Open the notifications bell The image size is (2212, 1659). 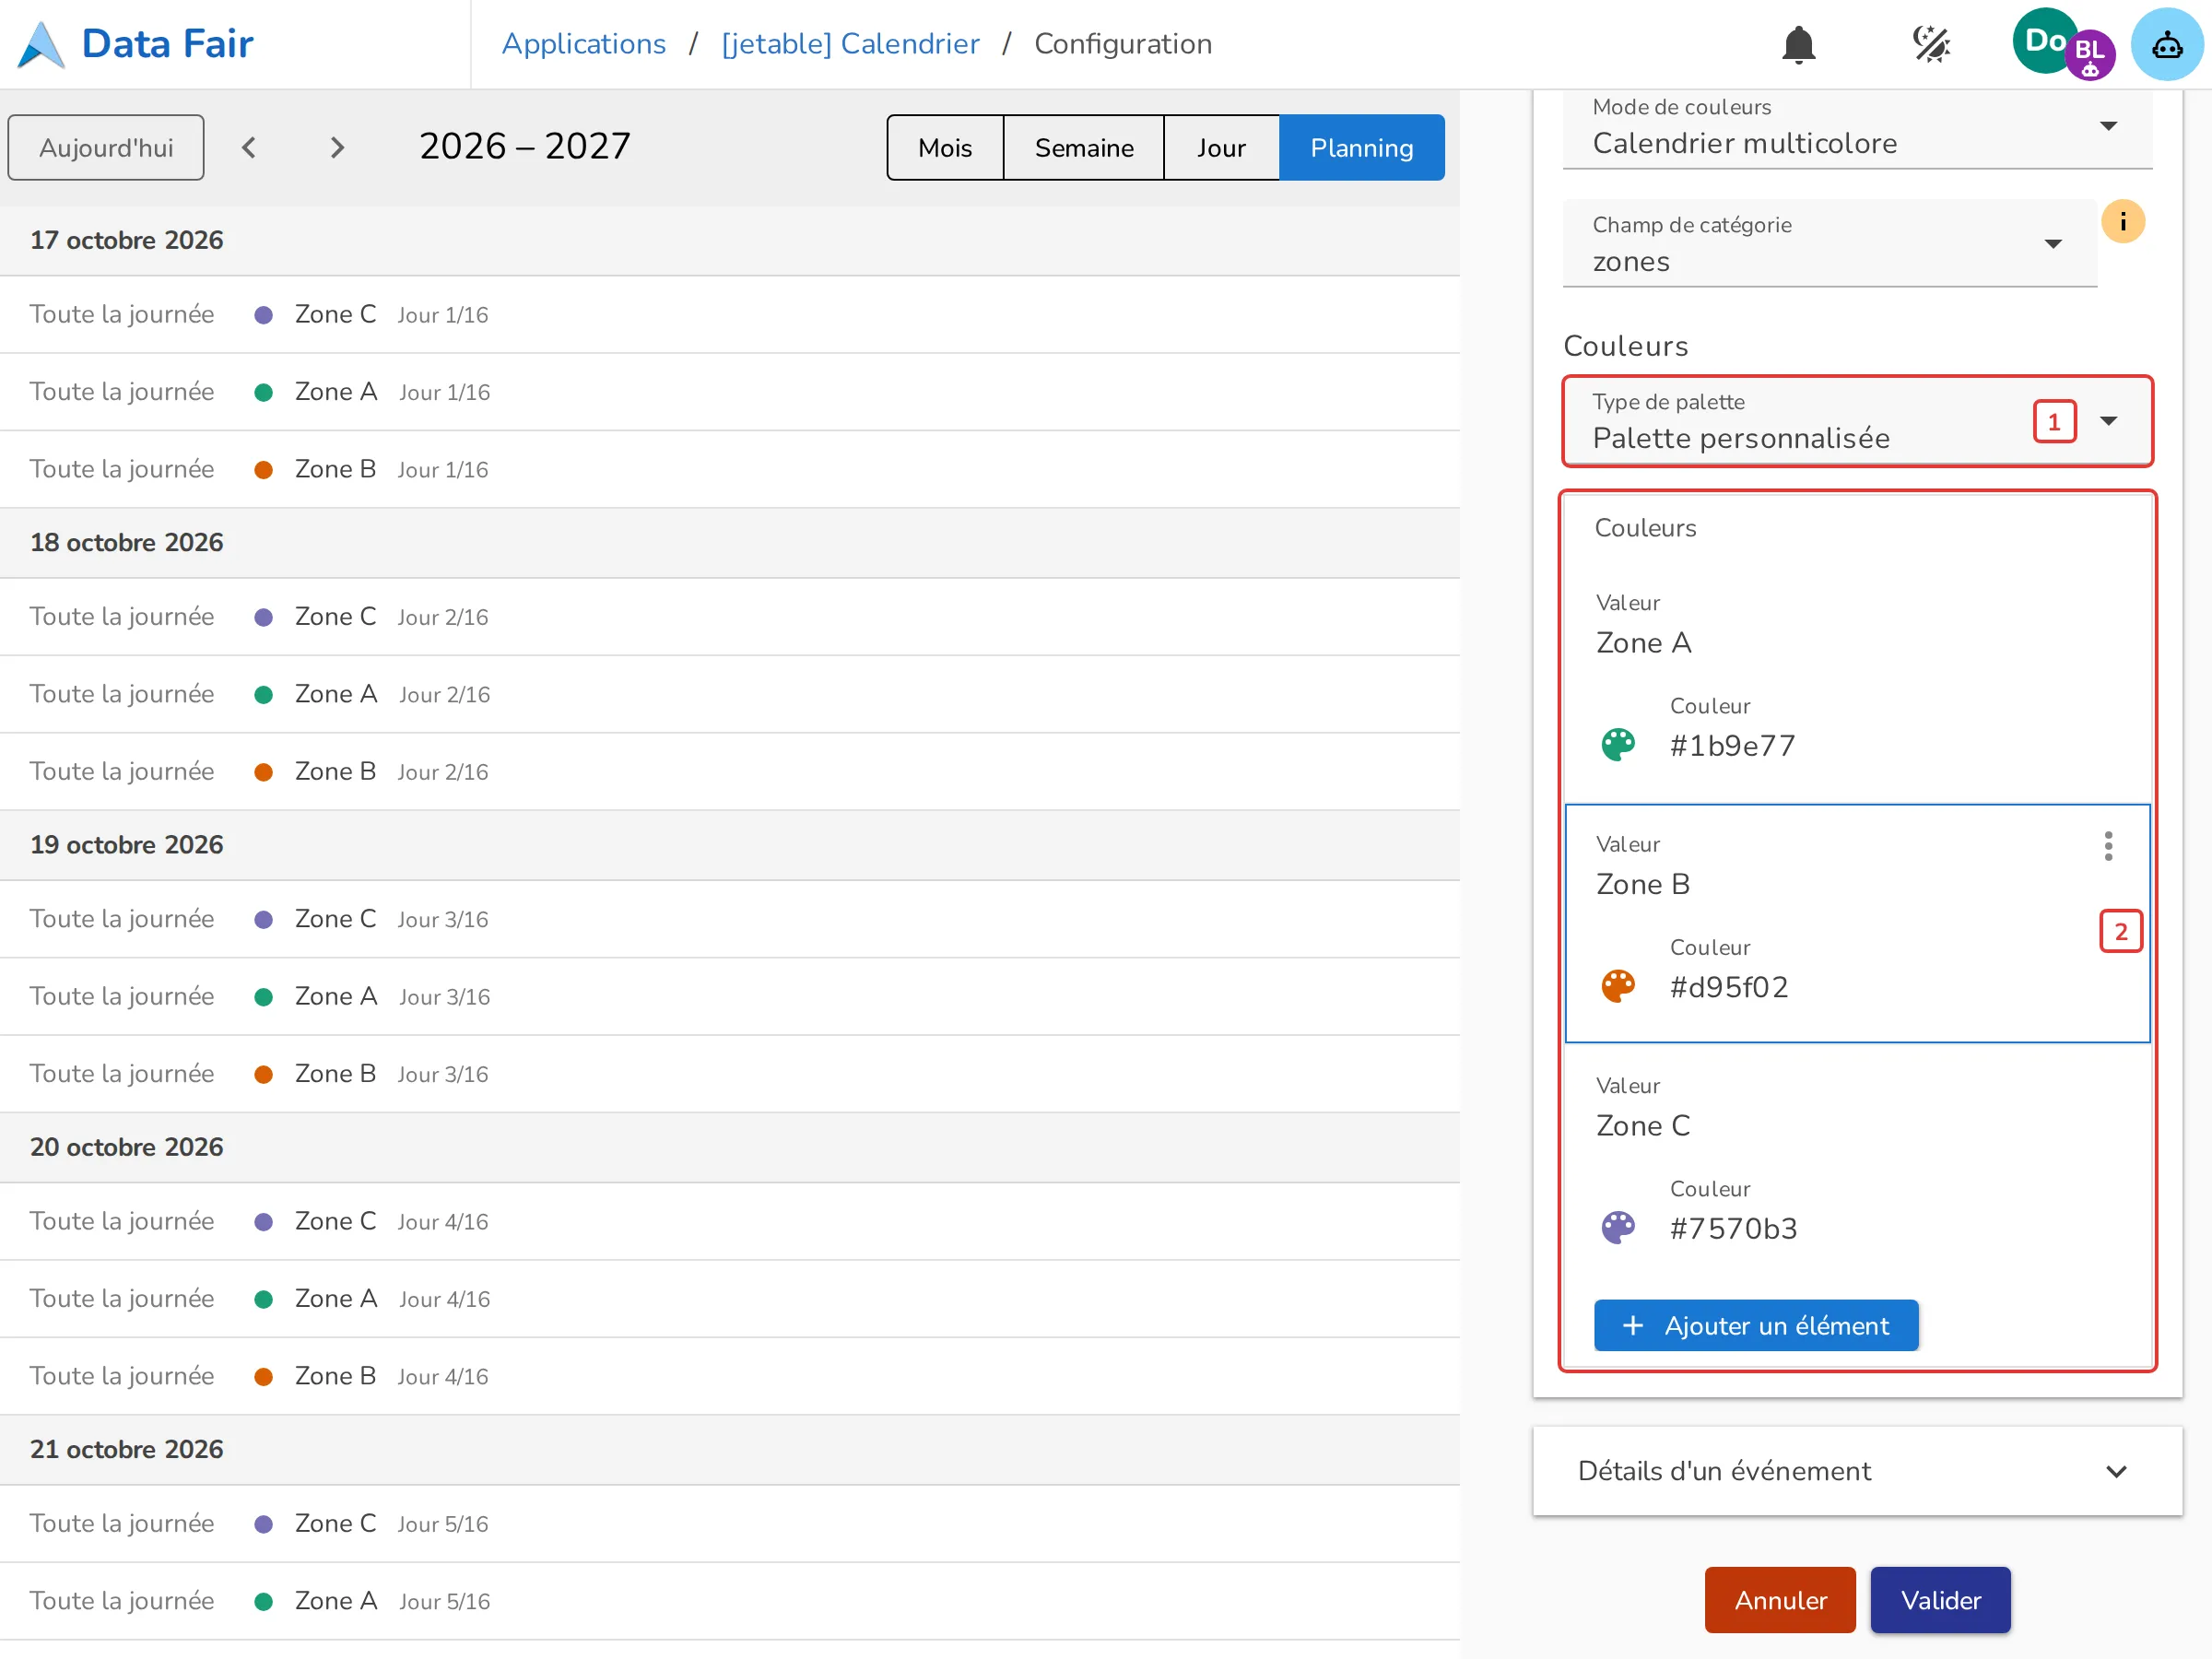coord(1798,44)
